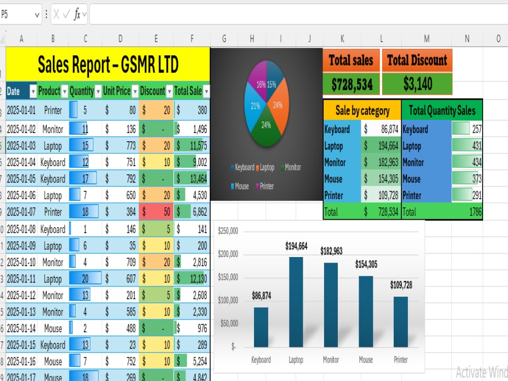Select the pie chart

pos(266,124)
